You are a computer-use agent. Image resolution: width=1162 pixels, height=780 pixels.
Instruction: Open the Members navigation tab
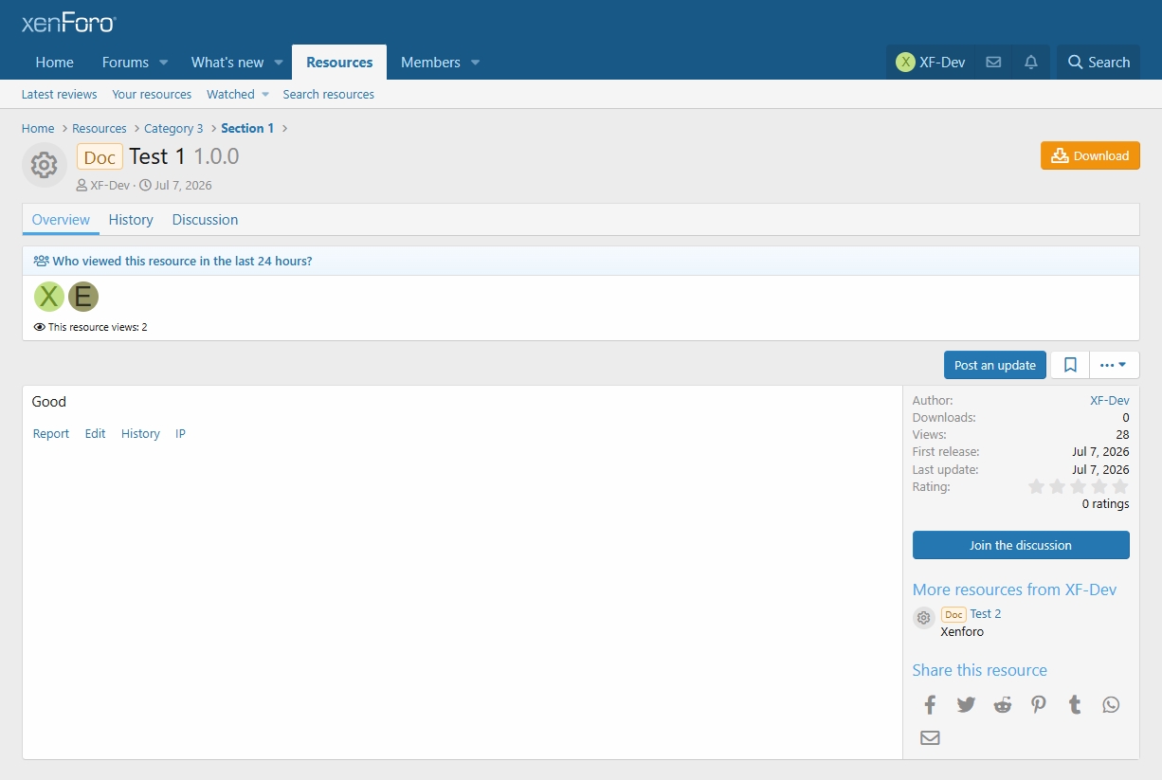coord(430,62)
